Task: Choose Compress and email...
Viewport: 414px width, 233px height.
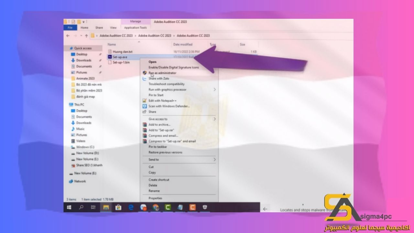Action: coord(163,136)
